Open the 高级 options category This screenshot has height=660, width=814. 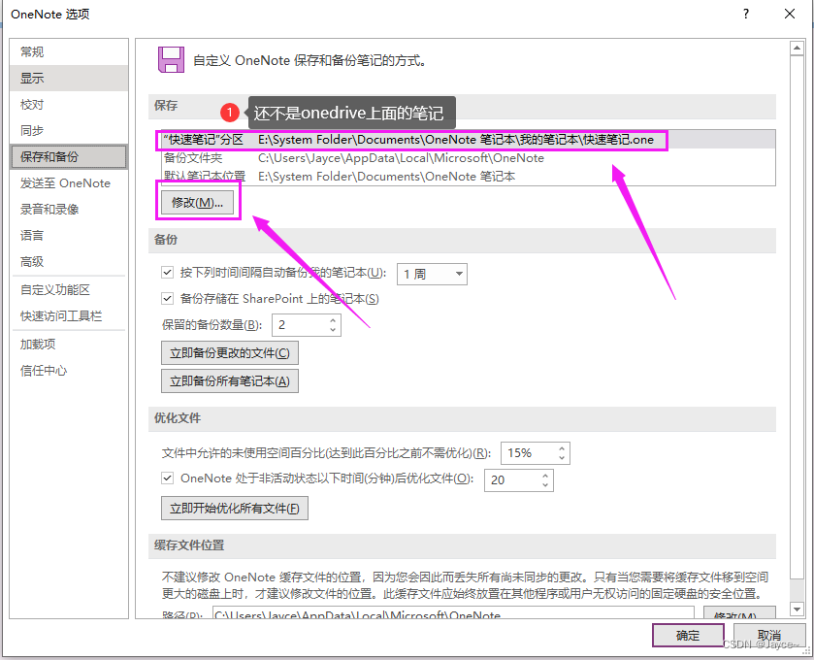pos(69,262)
